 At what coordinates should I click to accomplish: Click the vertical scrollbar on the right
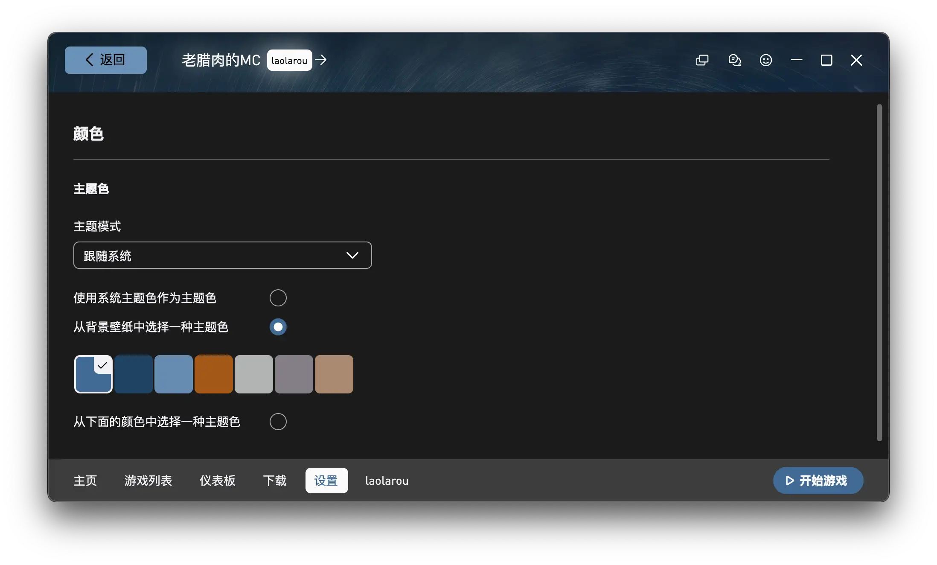[x=879, y=272]
